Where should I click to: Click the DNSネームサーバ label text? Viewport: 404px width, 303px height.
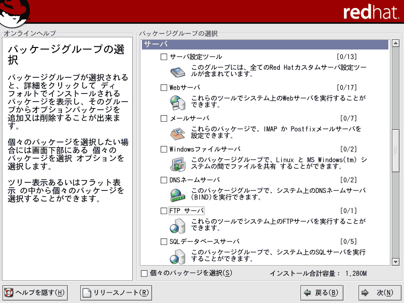pyautogui.click(x=194, y=180)
